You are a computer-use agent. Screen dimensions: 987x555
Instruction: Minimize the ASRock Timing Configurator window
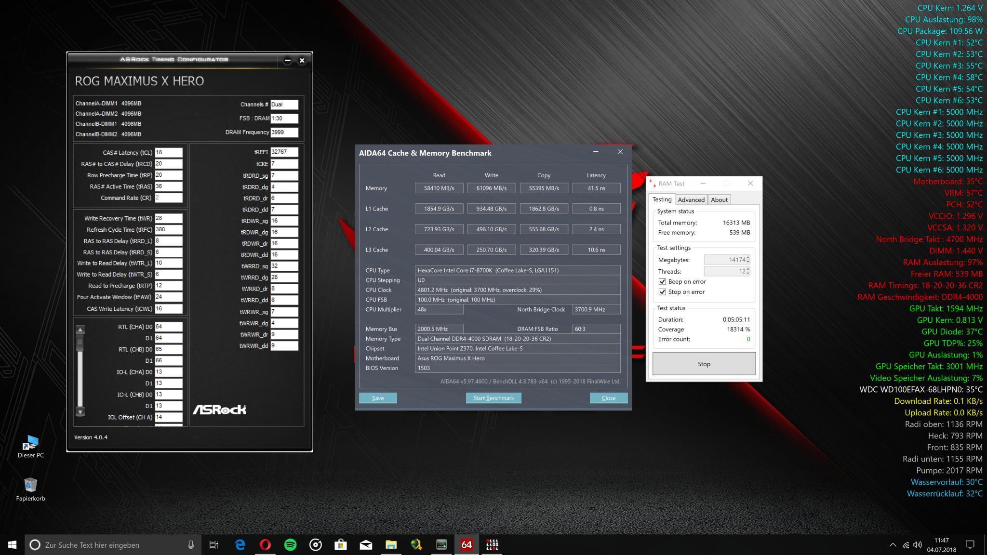(x=288, y=60)
